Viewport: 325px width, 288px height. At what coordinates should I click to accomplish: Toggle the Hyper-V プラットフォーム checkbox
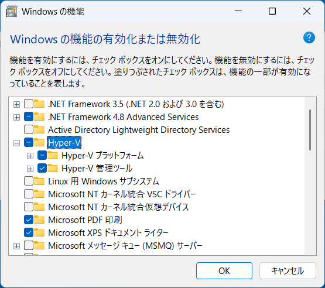[x=42, y=155]
